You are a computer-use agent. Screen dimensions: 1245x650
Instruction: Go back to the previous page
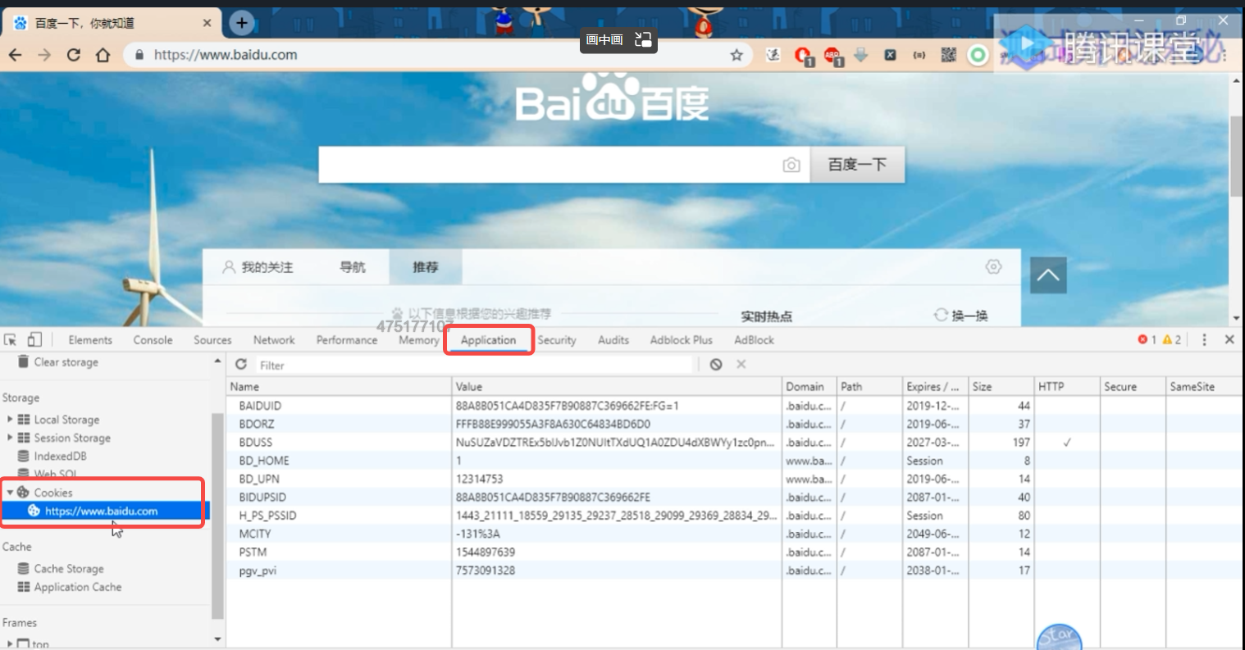click(x=15, y=55)
